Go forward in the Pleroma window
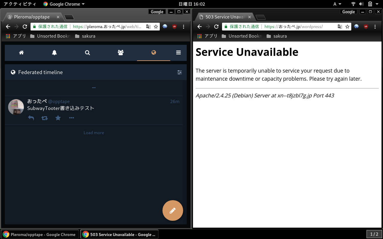383x239 pixels. (x=16, y=27)
